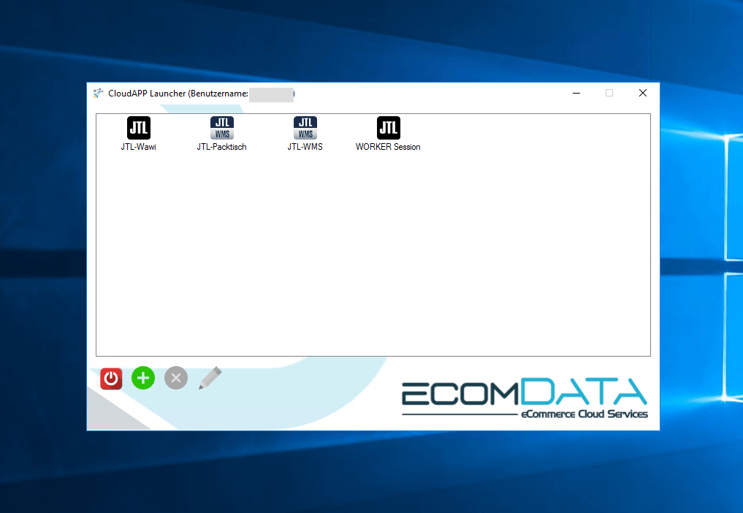This screenshot has width=743, height=513.
Task: Click the ECOMDATA logo
Action: 524,393
